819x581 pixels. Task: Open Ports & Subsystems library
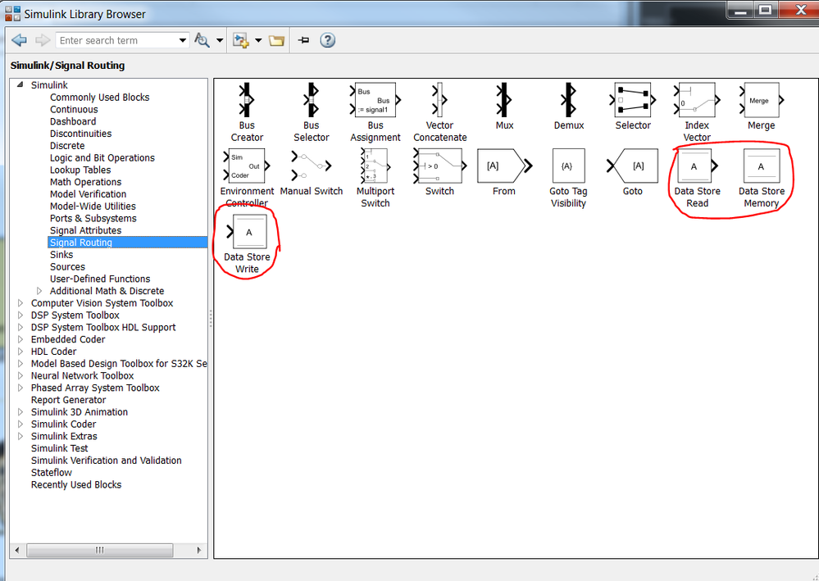[93, 218]
